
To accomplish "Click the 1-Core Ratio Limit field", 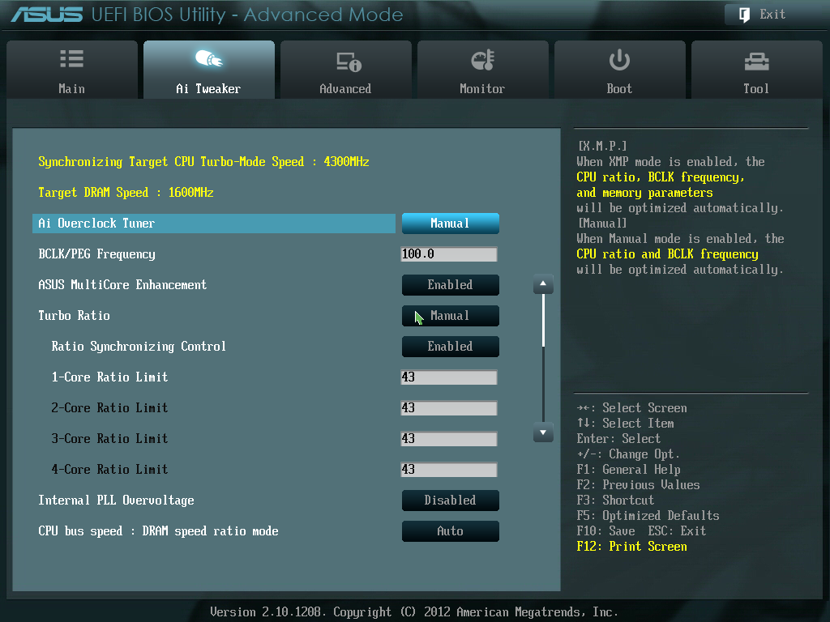I will (x=449, y=377).
